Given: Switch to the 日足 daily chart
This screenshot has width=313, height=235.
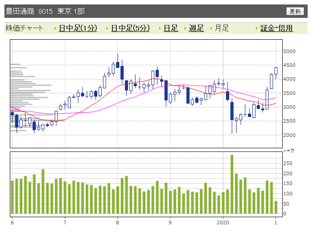Looking at the screenshot, I should click(x=171, y=28).
